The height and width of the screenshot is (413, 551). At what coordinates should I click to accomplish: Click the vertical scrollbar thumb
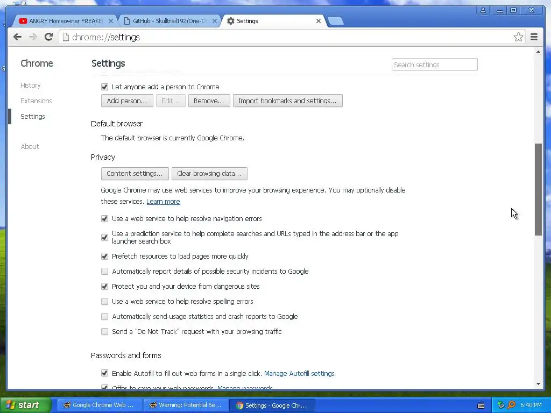(x=538, y=189)
